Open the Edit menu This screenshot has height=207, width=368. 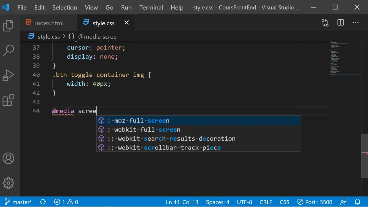(39, 7)
